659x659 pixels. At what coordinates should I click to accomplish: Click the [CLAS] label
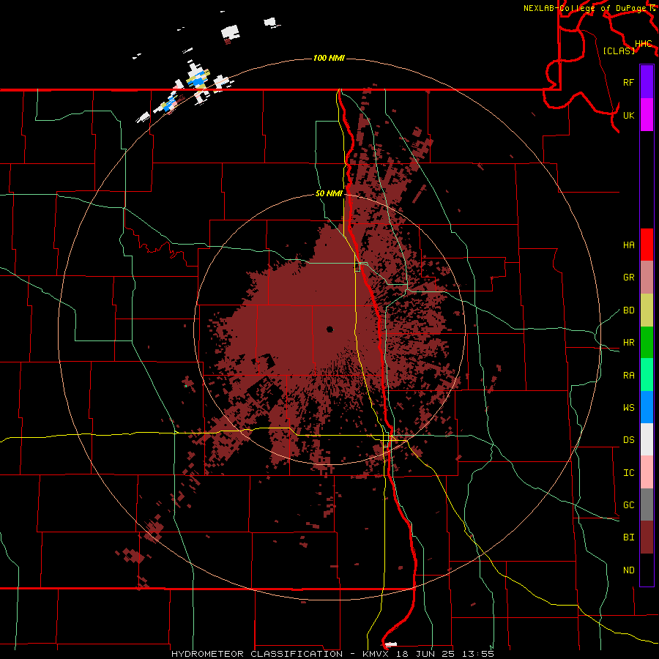(x=619, y=51)
